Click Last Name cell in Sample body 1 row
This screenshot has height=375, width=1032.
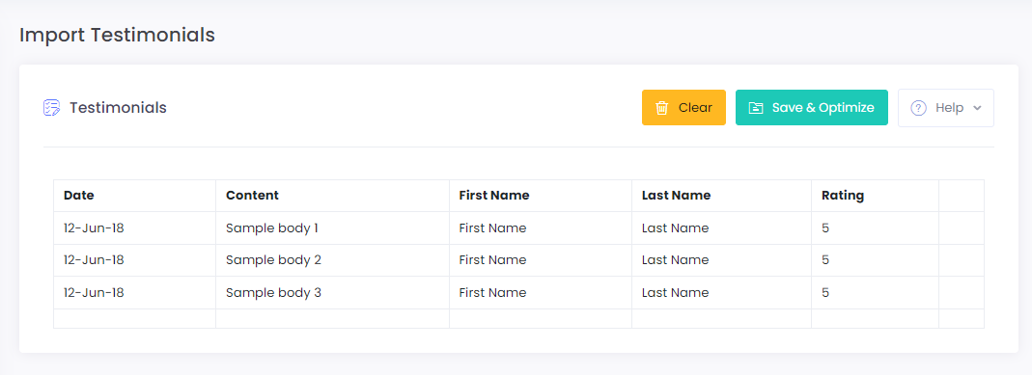pyautogui.click(x=721, y=228)
